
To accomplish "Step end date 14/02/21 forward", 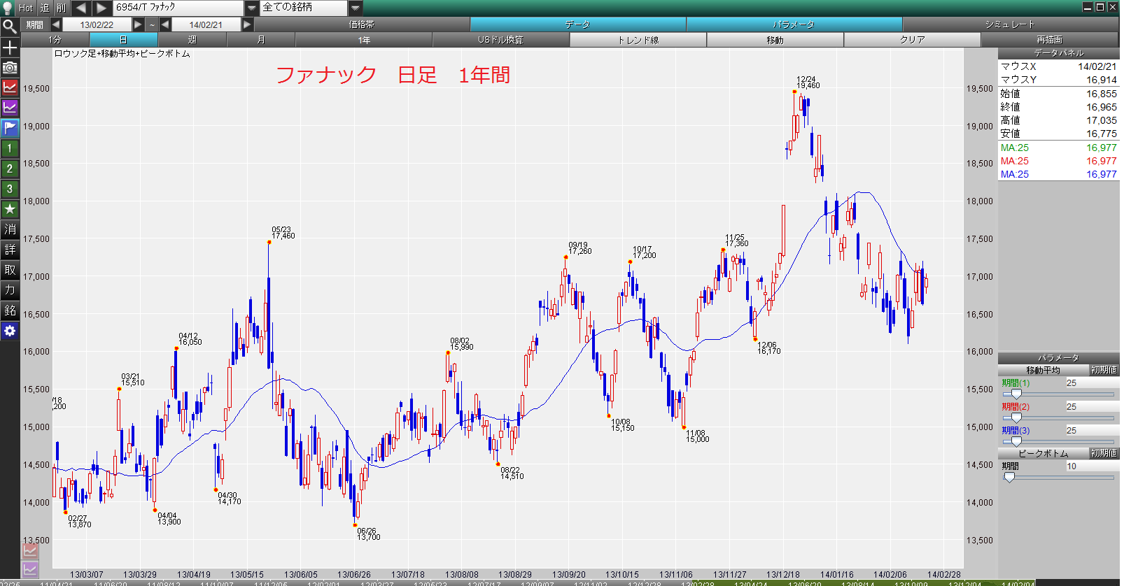I will (247, 24).
